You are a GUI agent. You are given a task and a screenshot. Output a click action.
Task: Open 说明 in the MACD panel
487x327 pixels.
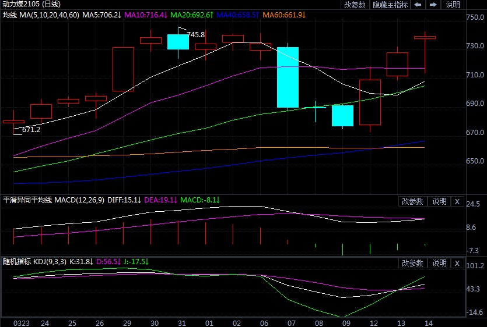(439, 201)
